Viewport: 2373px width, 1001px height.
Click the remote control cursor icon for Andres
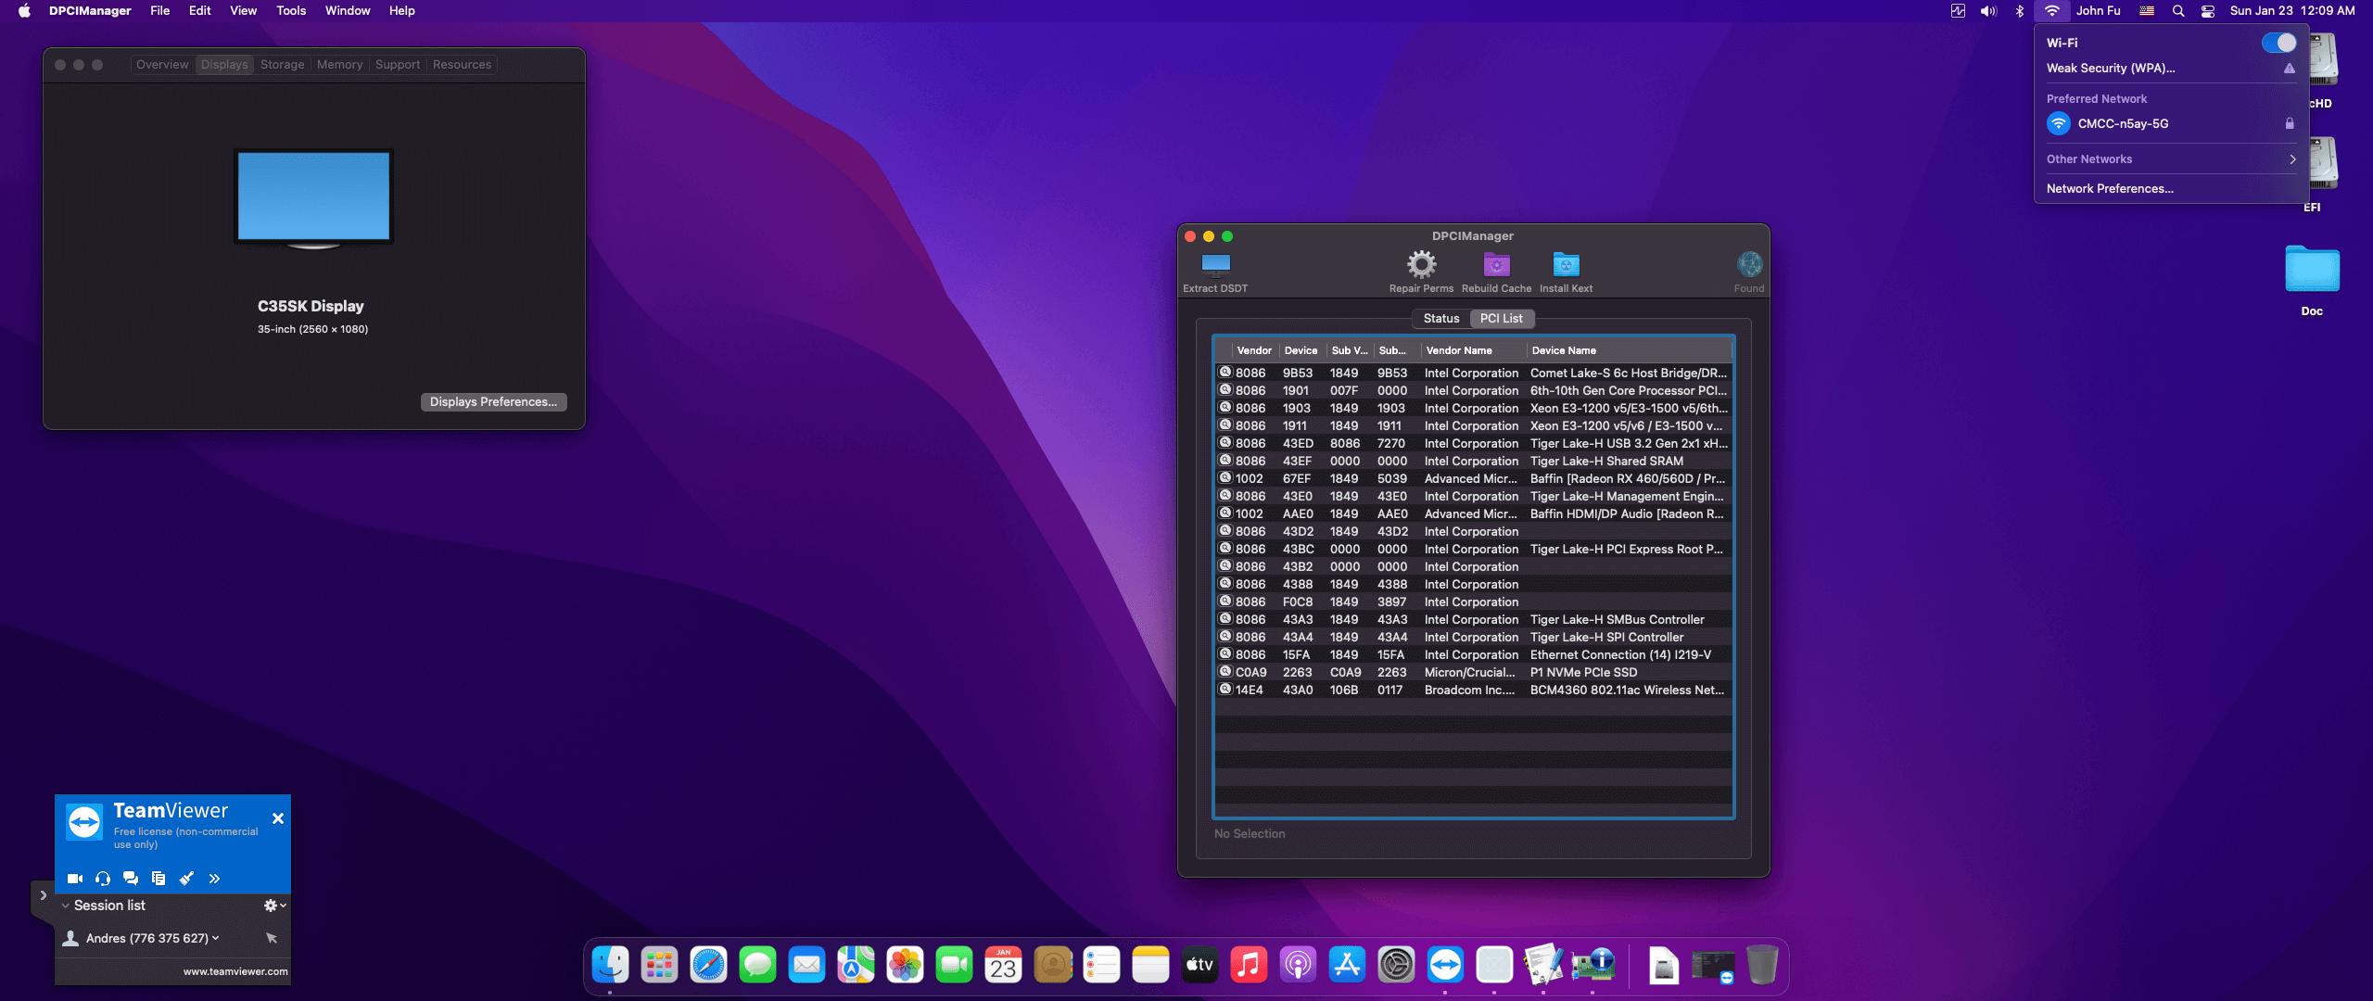(x=272, y=938)
